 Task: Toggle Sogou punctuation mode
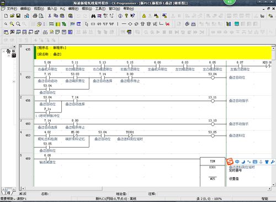click(249, 162)
